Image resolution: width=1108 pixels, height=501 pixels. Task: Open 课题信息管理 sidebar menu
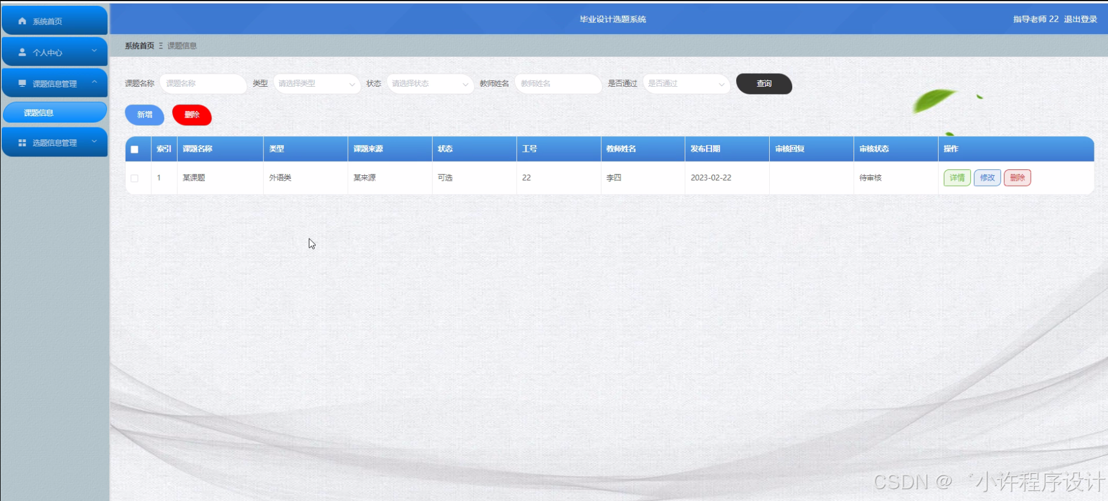pyautogui.click(x=55, y=83)
